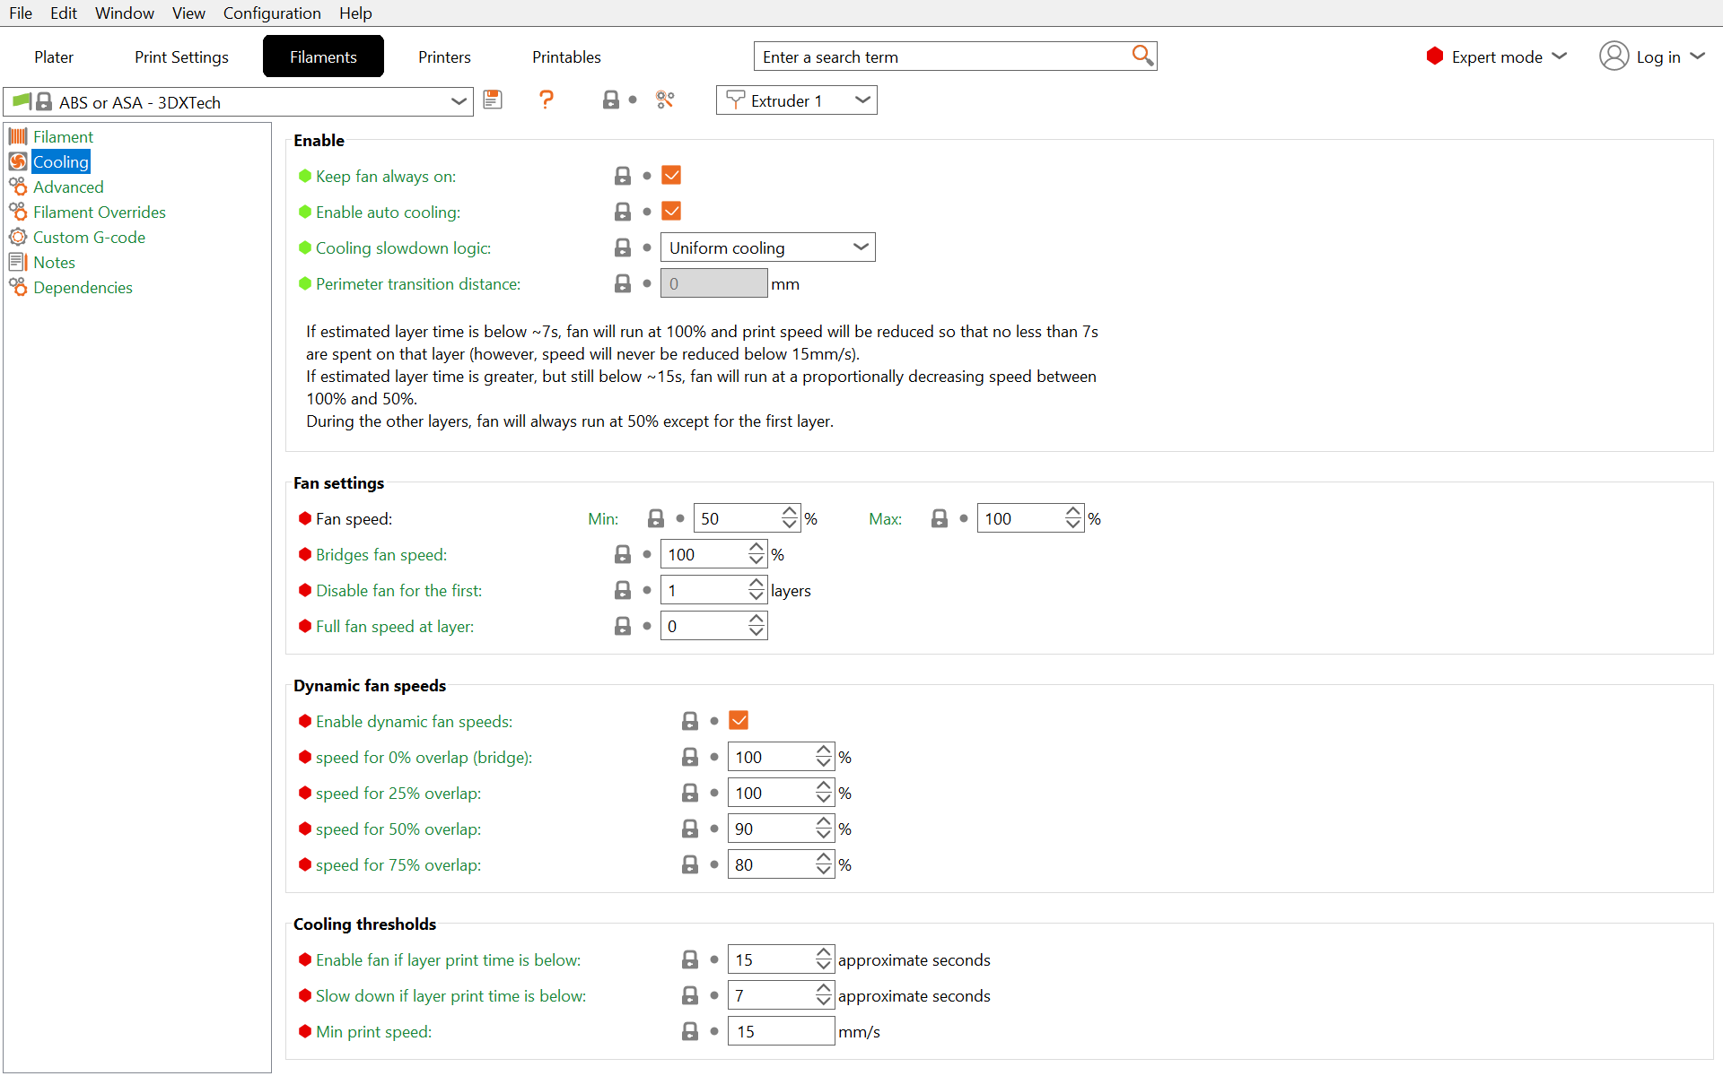The image size is (1723, 1076).
Task: Open the Help menu
Action: click(x=355, y=13)
